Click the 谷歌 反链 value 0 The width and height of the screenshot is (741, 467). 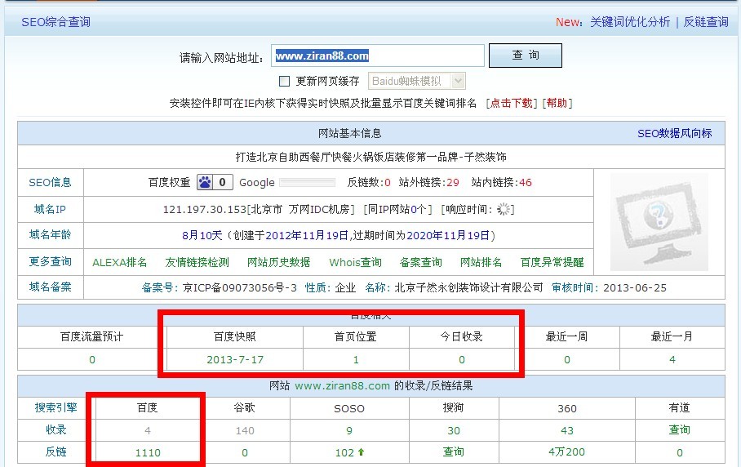[x=245, y=453]
